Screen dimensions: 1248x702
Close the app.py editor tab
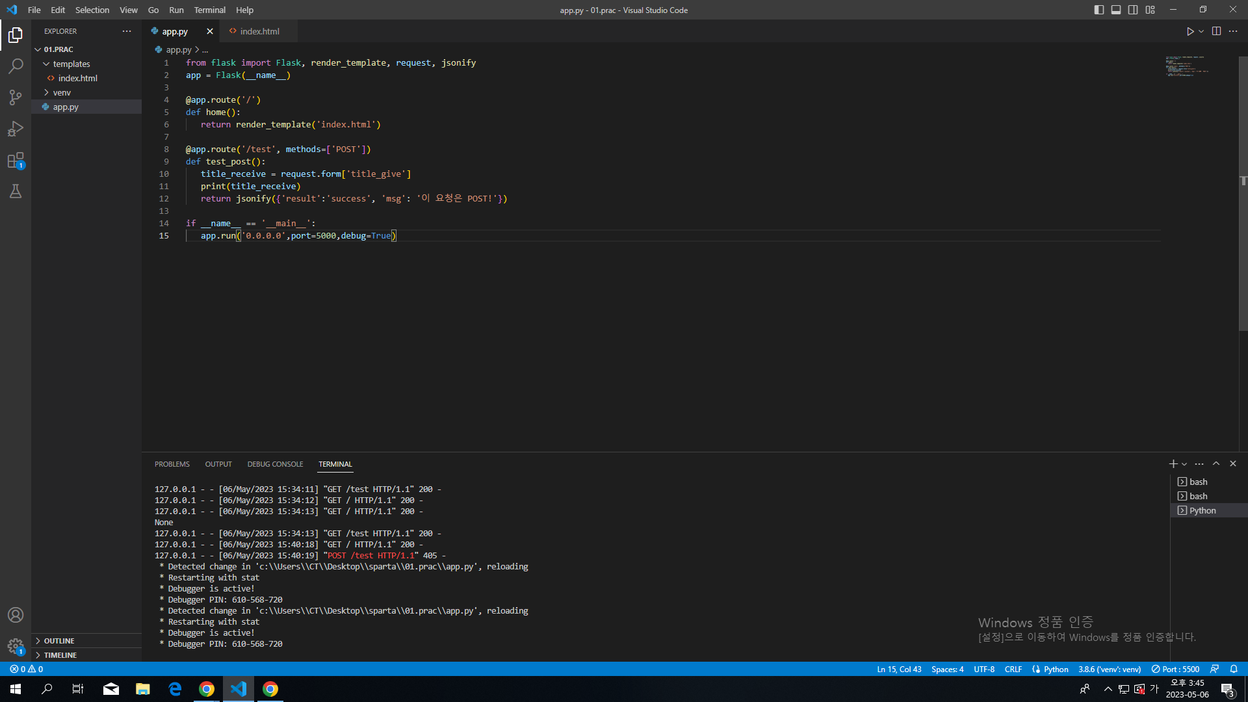tap(209, 31)
